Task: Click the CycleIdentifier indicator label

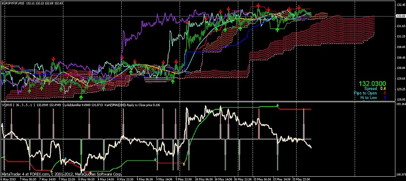Action: coord(73,105)
